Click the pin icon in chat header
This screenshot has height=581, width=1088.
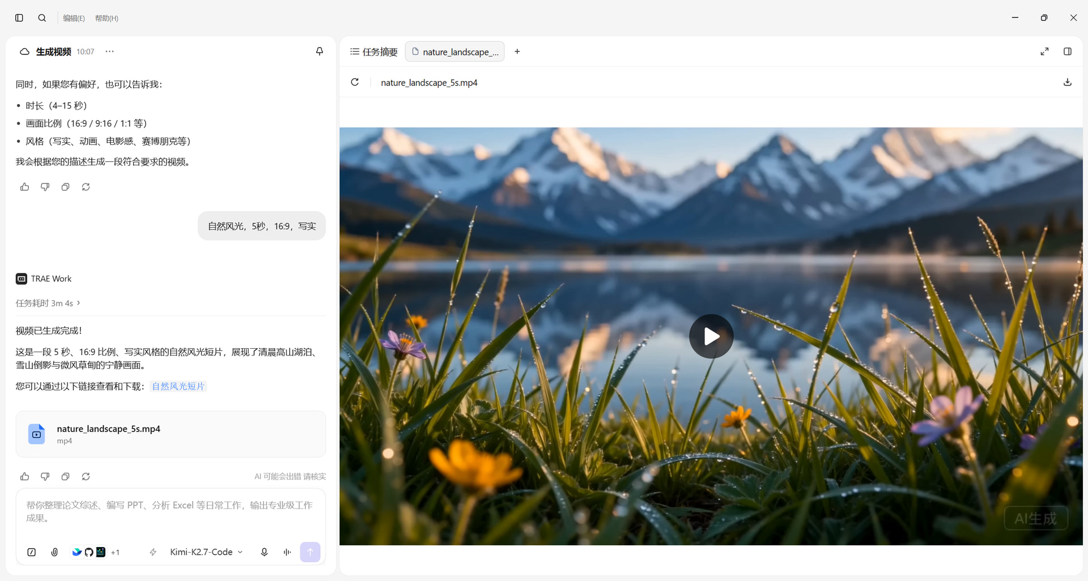point(320,52)
